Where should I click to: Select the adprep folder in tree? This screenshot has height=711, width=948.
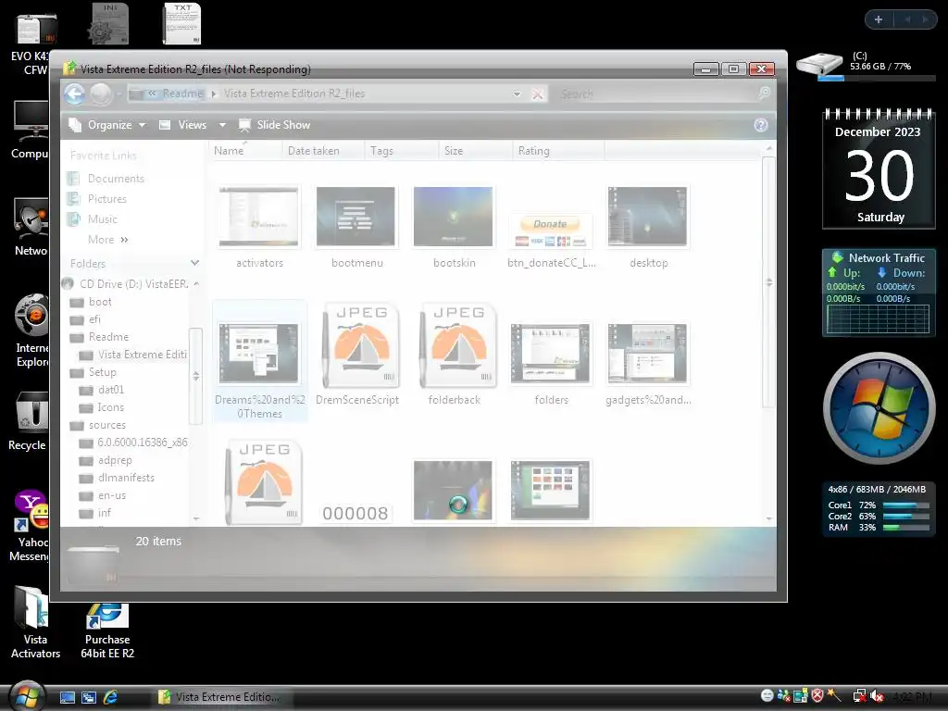click(106, 460)
